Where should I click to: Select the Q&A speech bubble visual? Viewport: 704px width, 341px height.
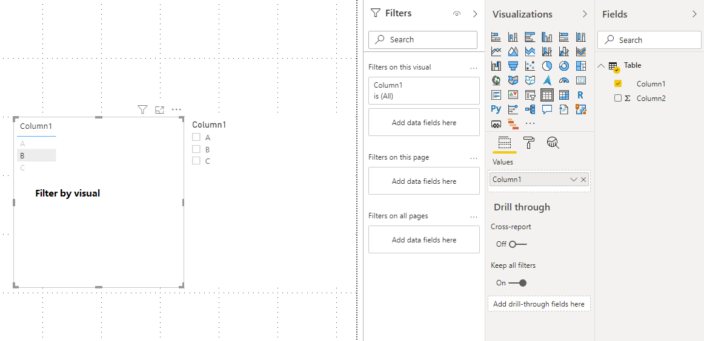547,109
